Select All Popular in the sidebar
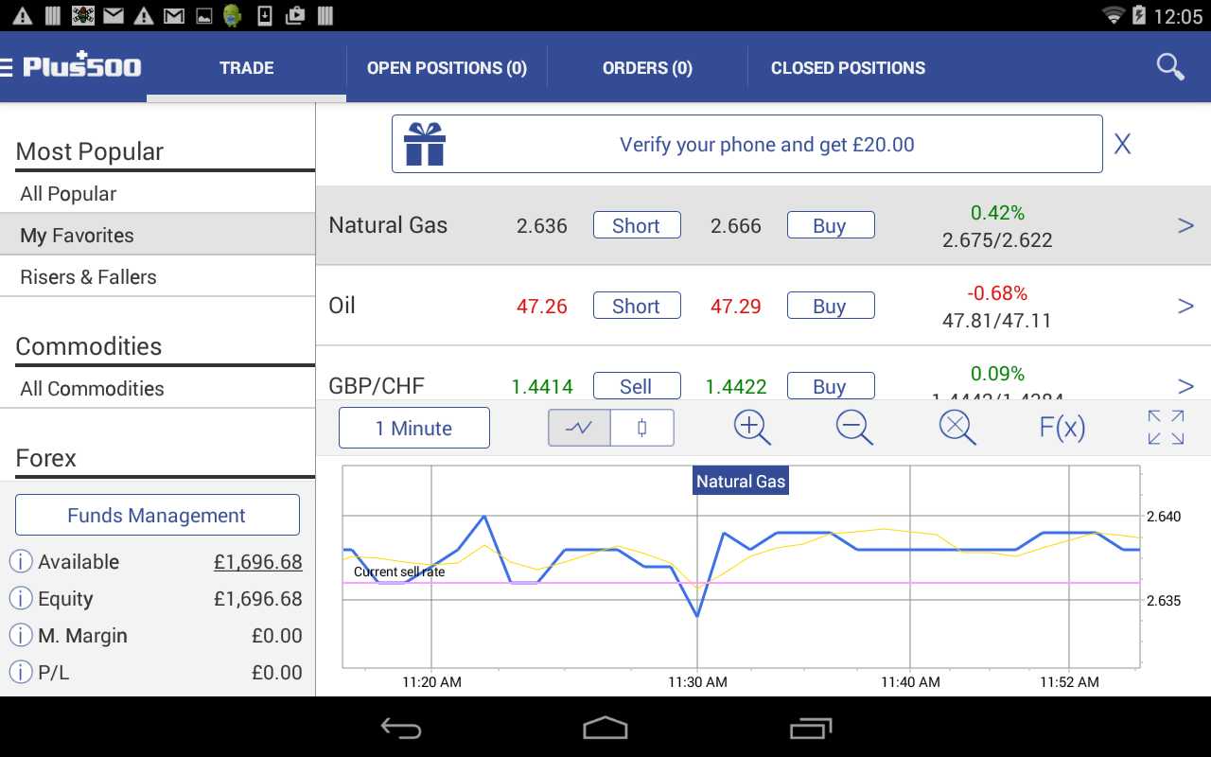This screenshot has height=757, width=1211. pos(157,194)
